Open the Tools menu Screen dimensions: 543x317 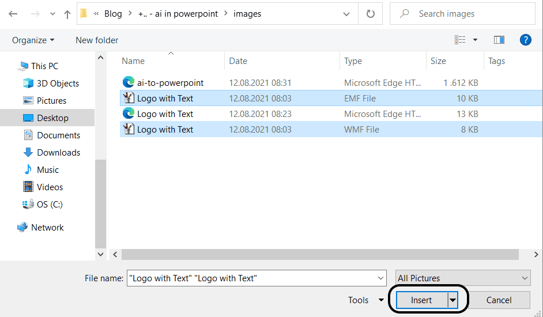[x=365, y=300]
